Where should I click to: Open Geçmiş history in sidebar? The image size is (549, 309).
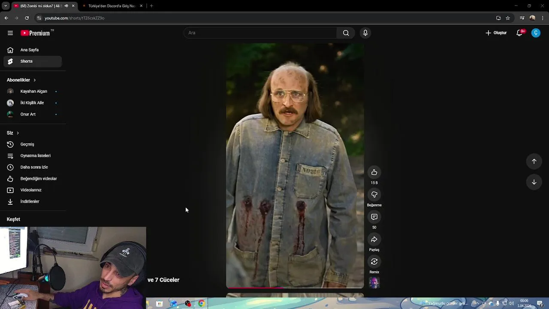33,144
